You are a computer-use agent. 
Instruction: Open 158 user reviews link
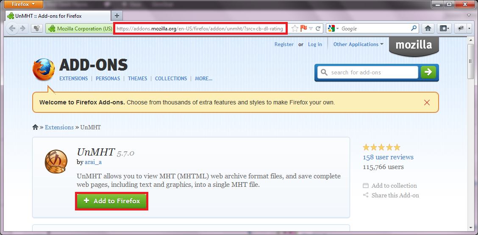pos(388,157)
